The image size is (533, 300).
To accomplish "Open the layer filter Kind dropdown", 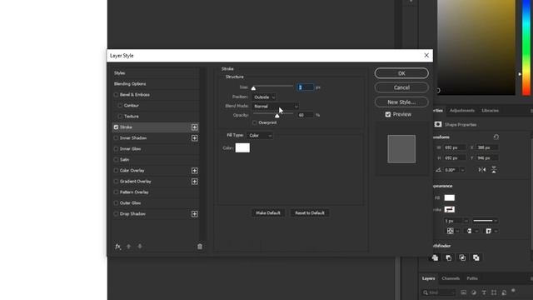I will click(439, 292).
